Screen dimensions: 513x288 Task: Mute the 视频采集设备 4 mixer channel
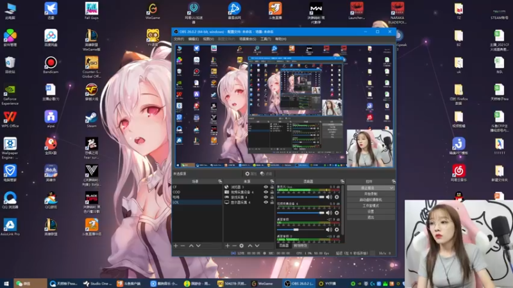coord(329,213)
